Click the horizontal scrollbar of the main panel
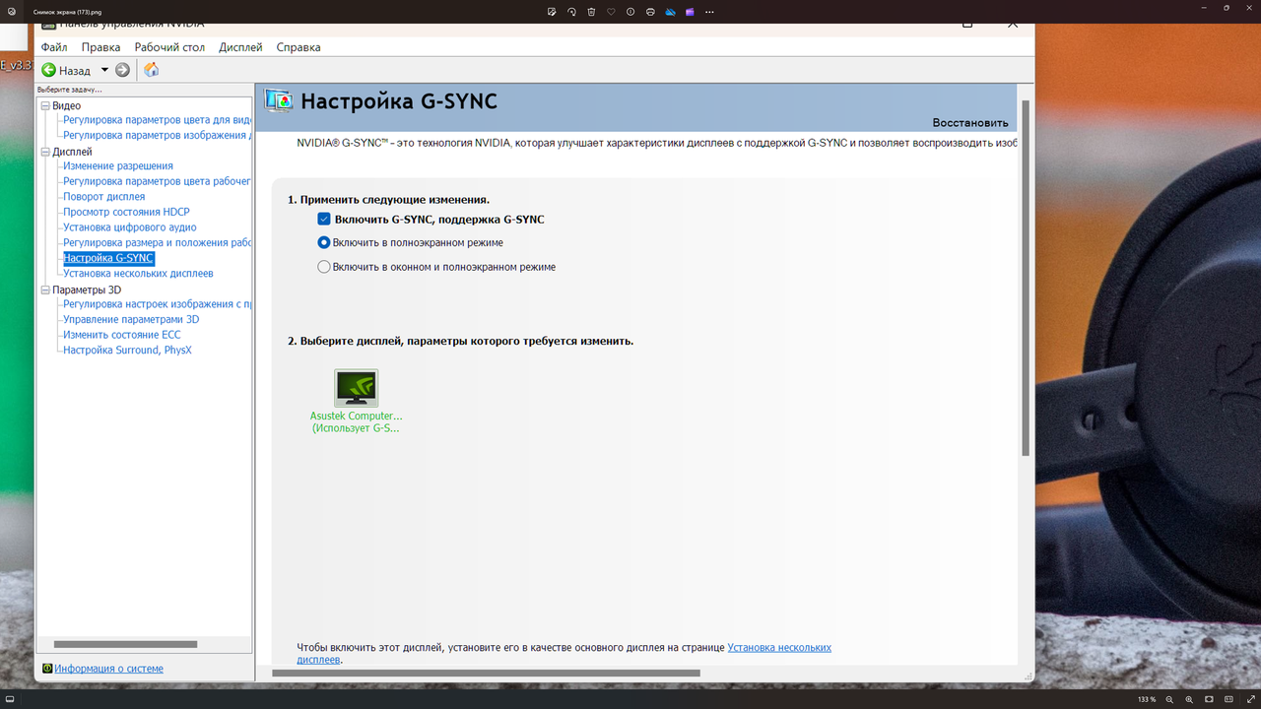The width and height of the screenshot is (1261, 709). point(486,674)
